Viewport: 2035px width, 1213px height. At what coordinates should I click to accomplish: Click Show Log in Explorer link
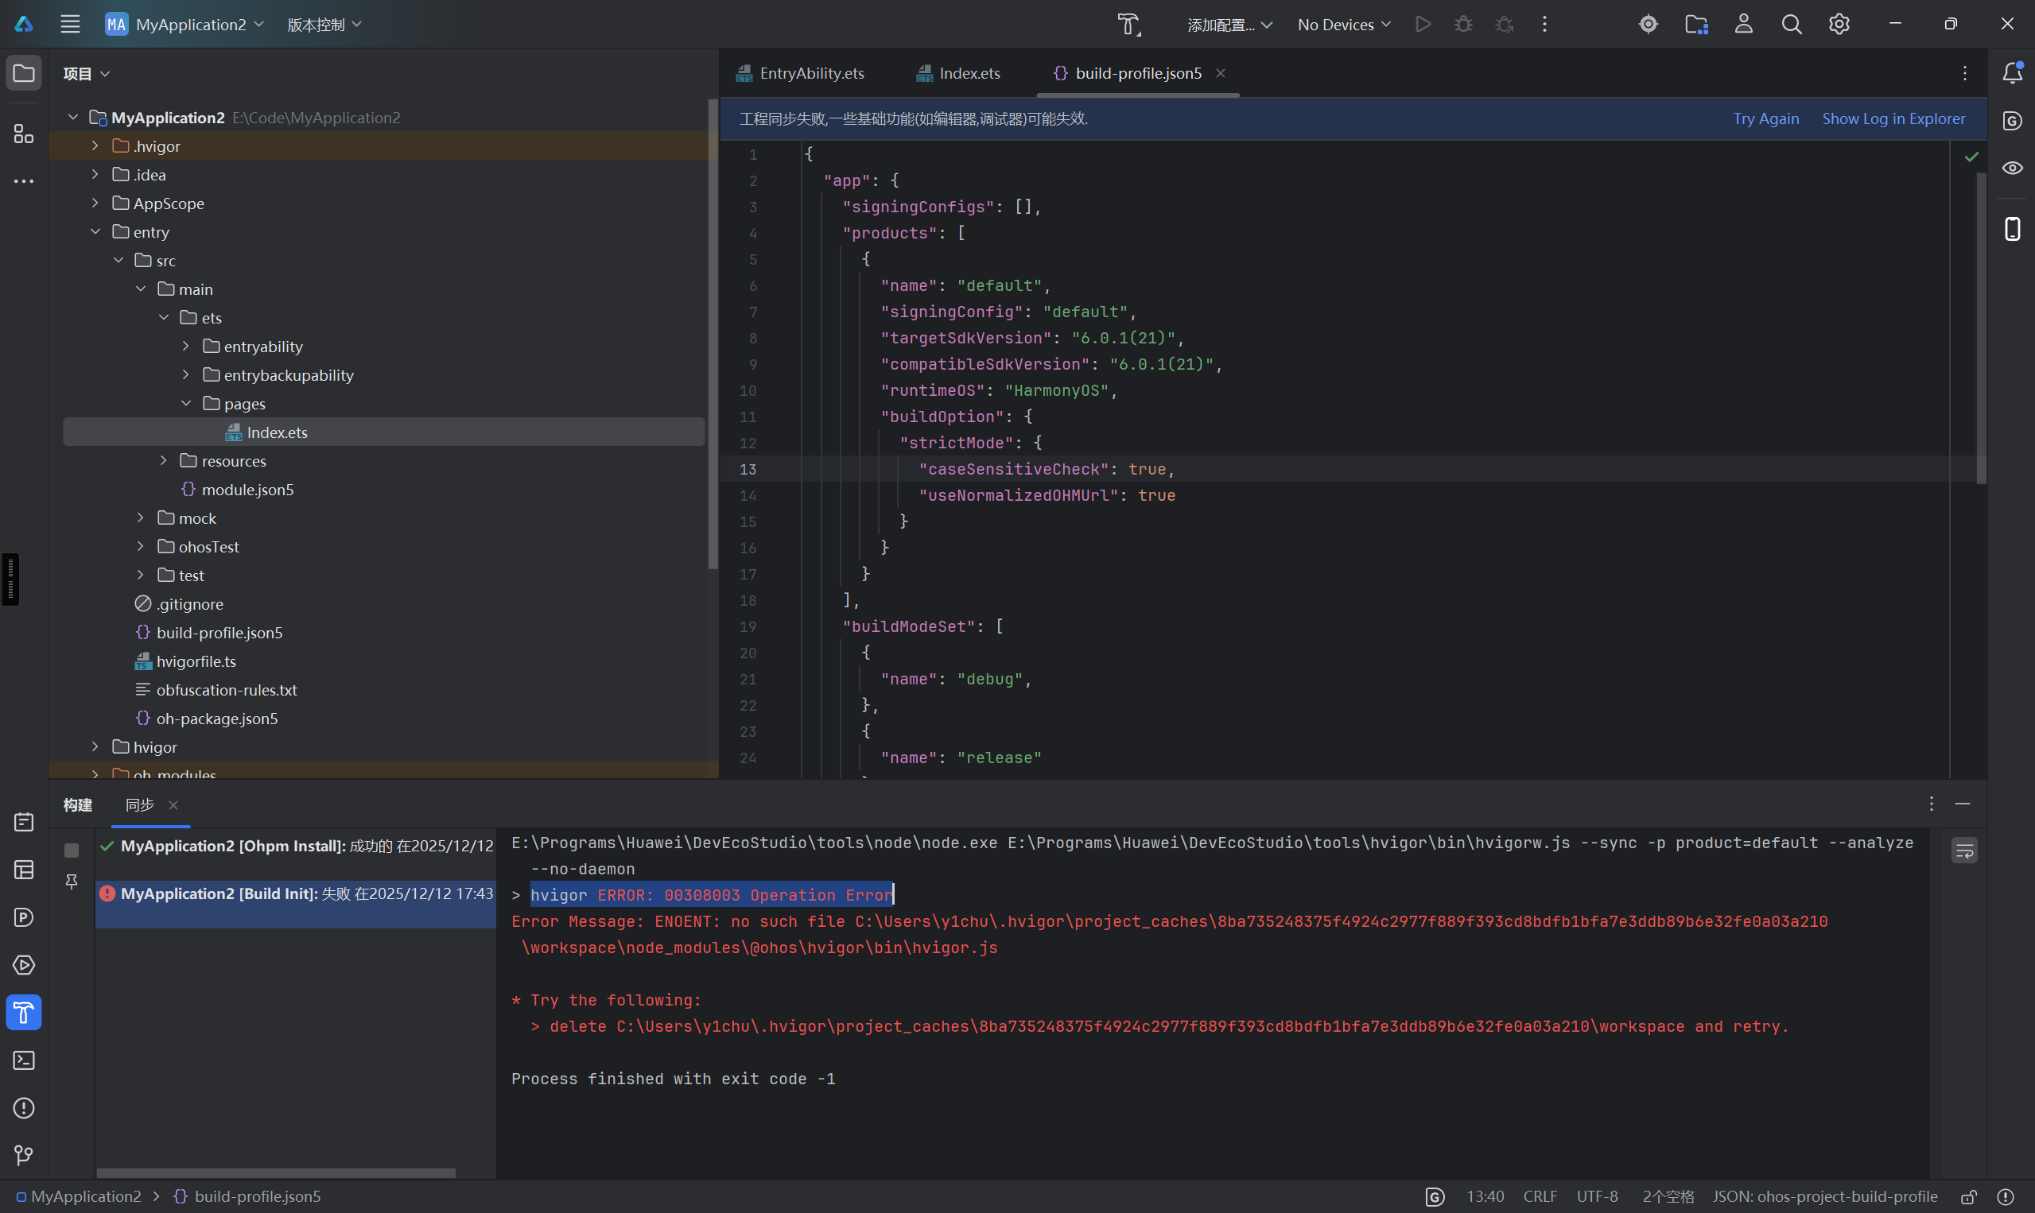pyautogui.click(x=1893, y=118)
